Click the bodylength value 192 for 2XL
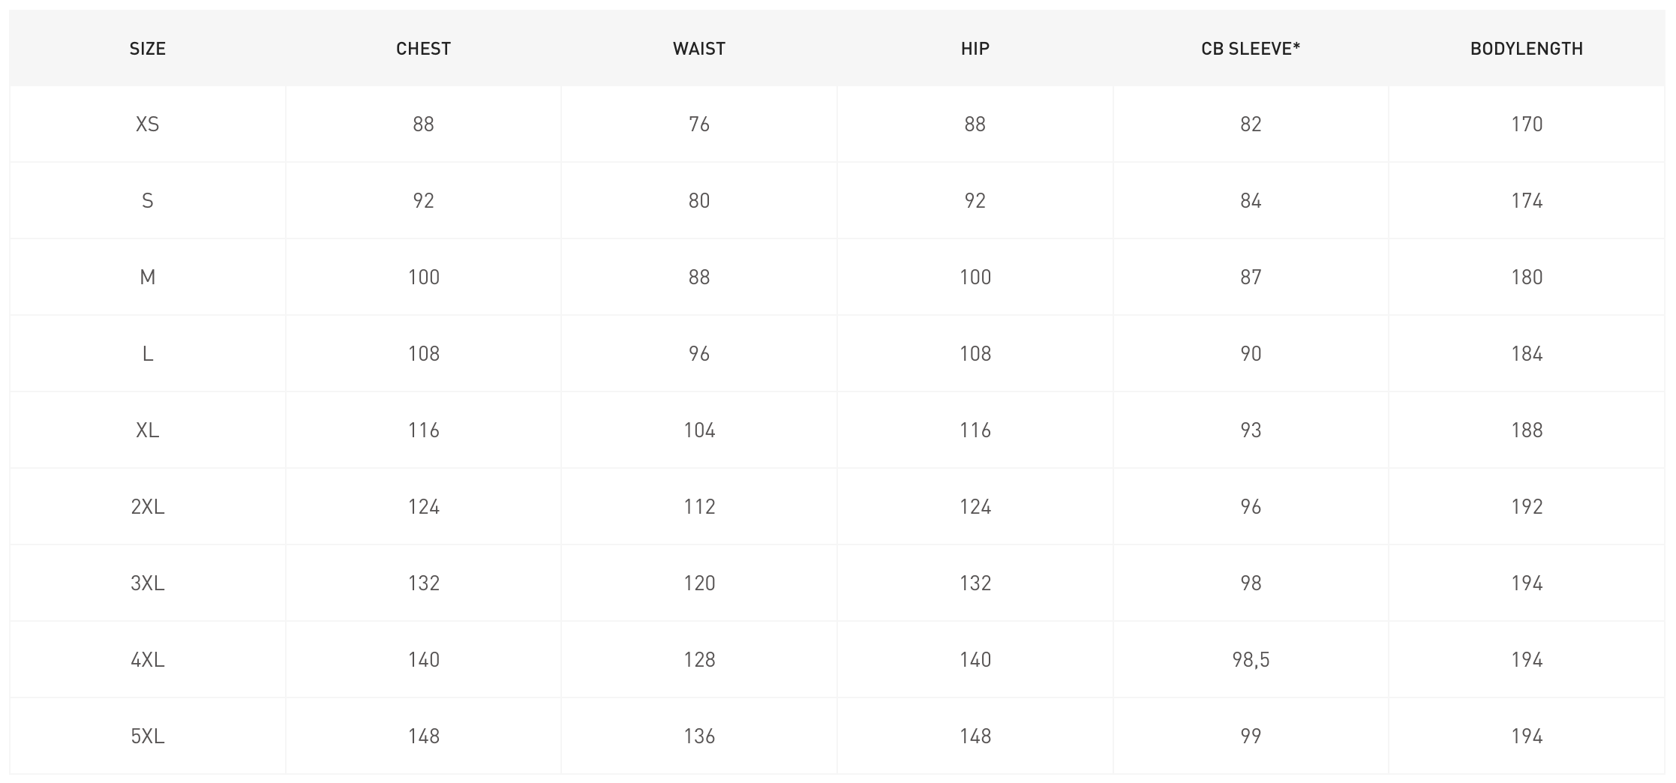Image resolution: width=1676 pixels, height=783 pixels. click(1527, 507)
